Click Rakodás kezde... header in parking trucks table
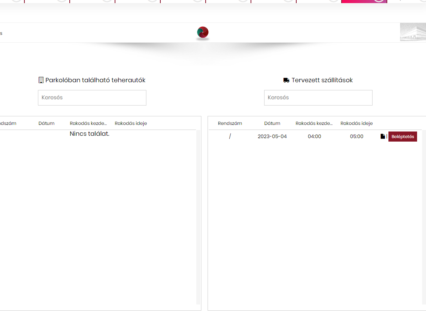426x327 pixels. 88,123
